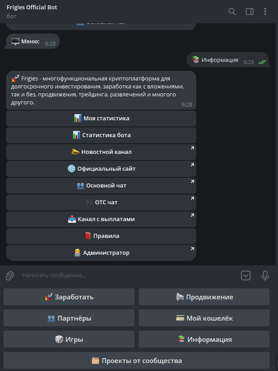Click the Frigies description message text

click(97, 90)
